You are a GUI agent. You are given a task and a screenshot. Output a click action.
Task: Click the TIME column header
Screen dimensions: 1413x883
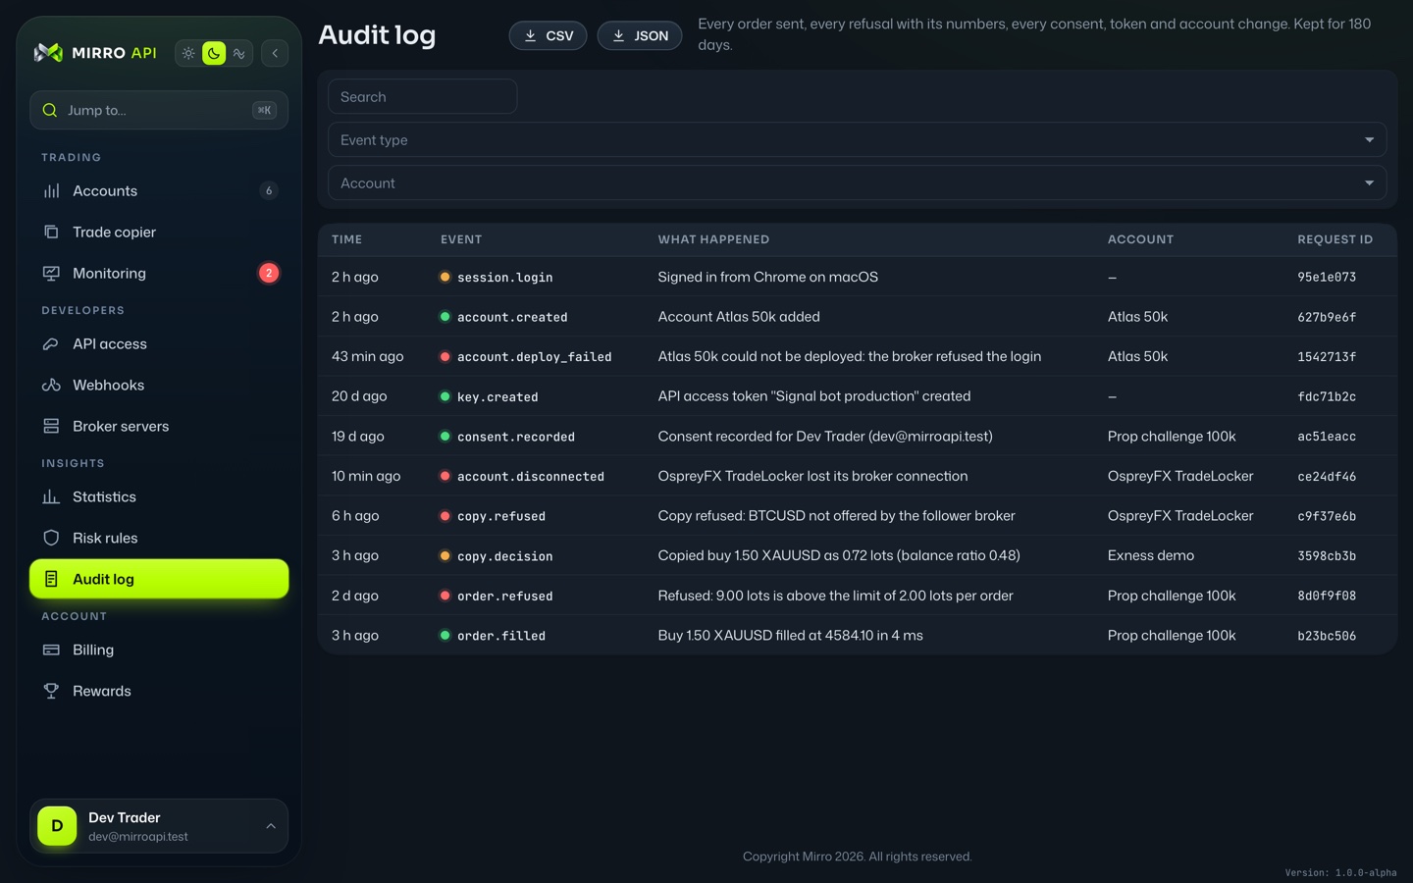pos(346,239)
